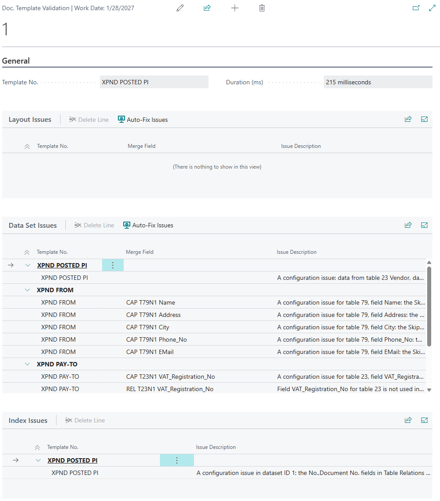
Task: Open XPND POSTED PI link in Data Set Issues
Action: (x=62, y=265)
